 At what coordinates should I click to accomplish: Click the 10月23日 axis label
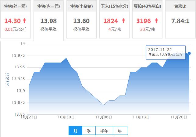pos(29,117)
